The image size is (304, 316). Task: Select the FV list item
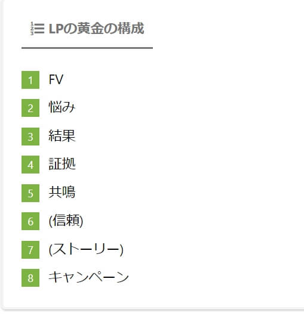(x=56, y=79)
